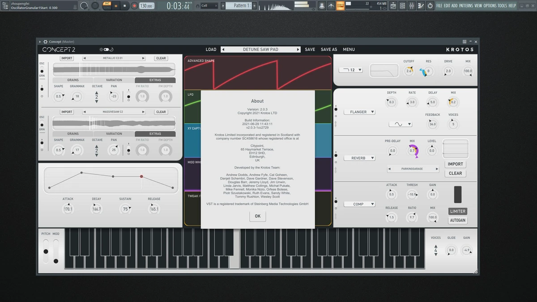Screen dimensions: 537x302
Task: Open the Concept plugin menu arrow beside gear icon
Action: [40, 42]
